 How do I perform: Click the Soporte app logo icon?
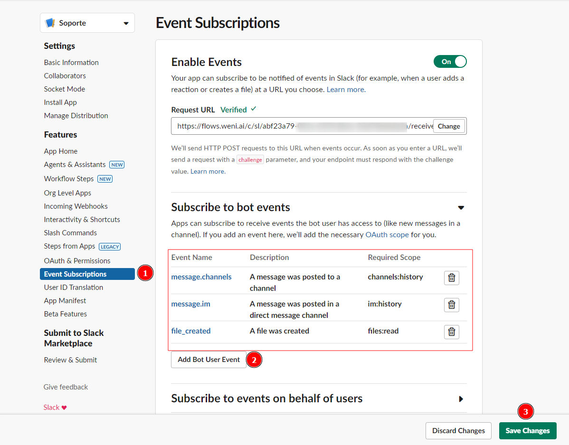click(x=50, y=23)
